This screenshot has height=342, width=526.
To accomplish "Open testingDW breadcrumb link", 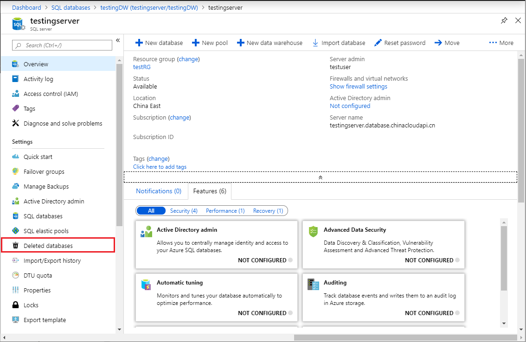I will tap(149, 7).
